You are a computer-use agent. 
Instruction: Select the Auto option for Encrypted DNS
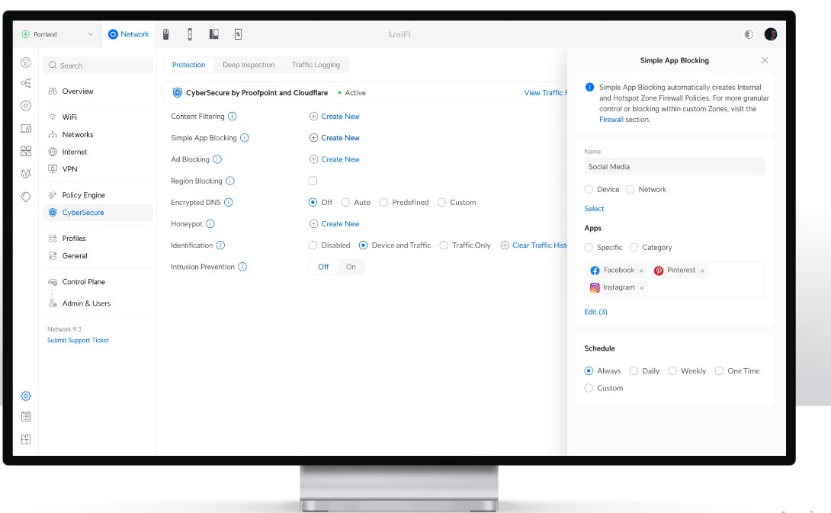[345, 203]
